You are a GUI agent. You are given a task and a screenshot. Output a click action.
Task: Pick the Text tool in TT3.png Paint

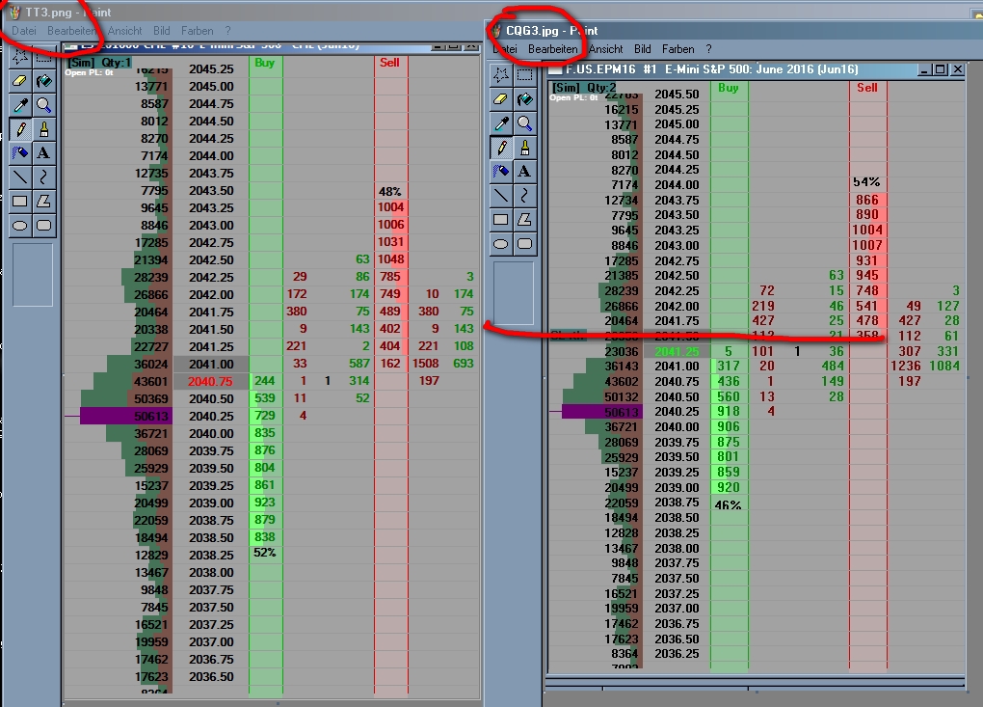point(44,153)
